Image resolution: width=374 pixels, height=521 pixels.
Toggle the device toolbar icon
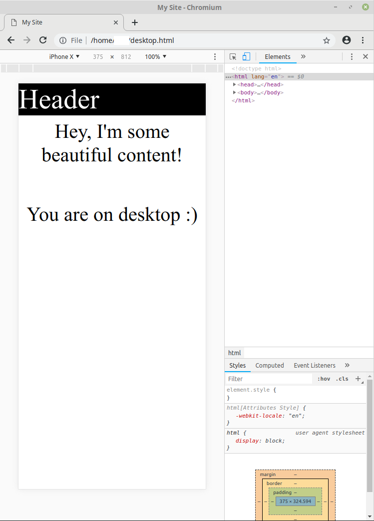point(246,57)
